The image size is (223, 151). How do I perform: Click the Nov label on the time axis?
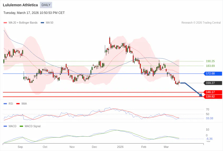coord(72,147)
